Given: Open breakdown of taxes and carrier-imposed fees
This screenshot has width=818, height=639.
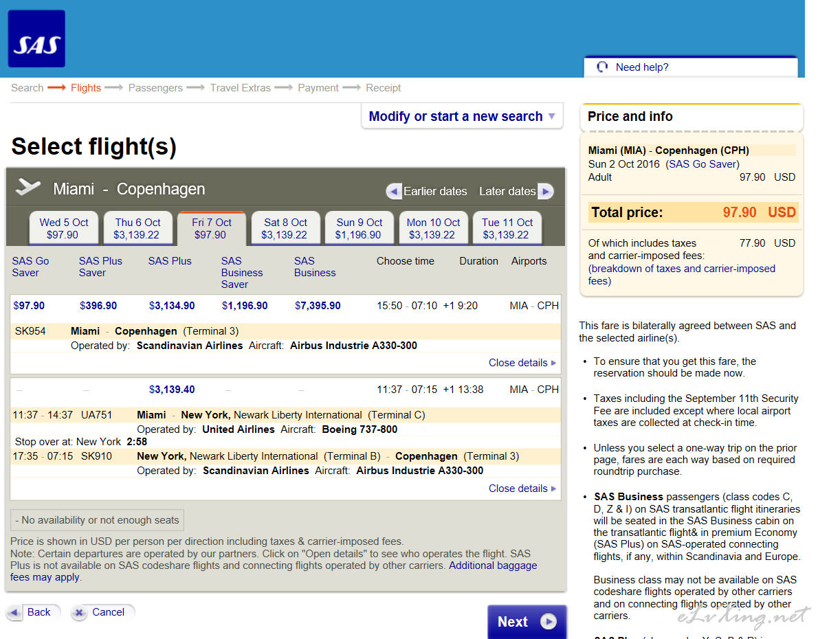Looking at the screenshot, I should 681,275.
